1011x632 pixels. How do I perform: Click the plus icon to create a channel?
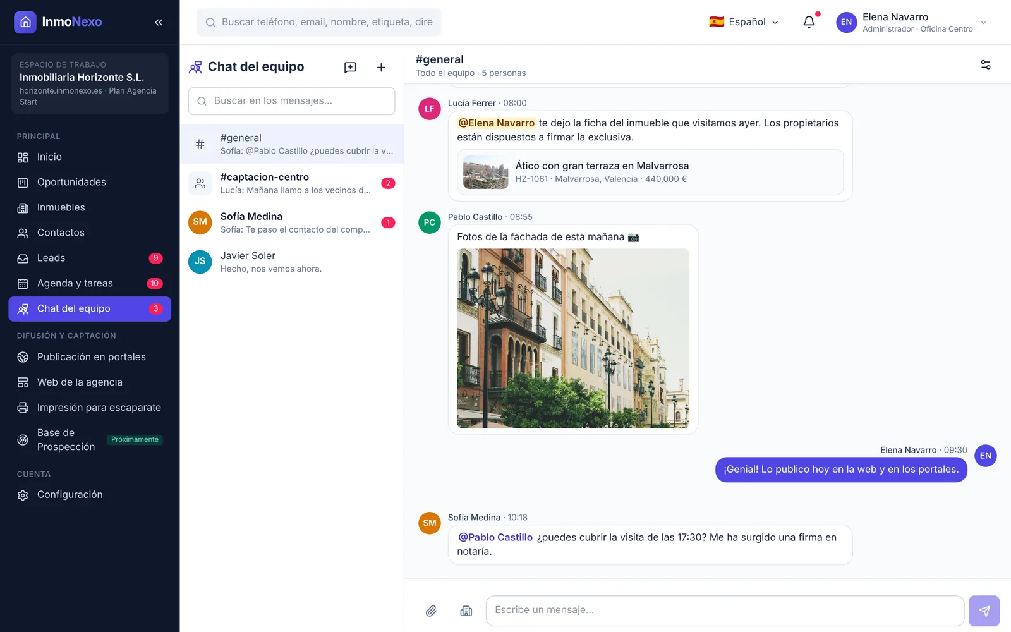[x=381, y=68]
